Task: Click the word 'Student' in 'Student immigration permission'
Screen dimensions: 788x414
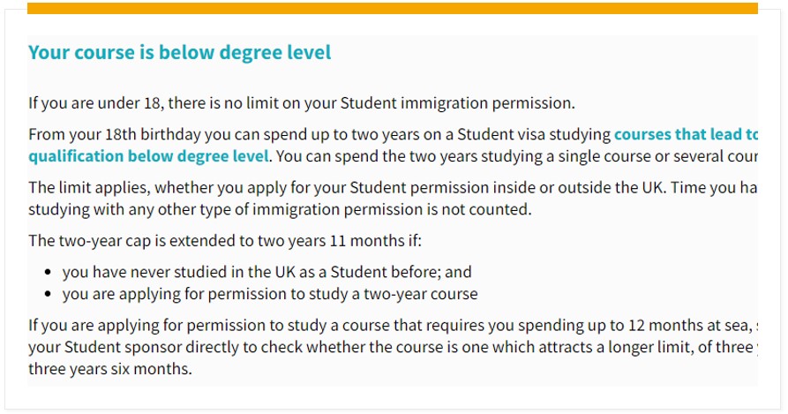Action: pos(368,103)
